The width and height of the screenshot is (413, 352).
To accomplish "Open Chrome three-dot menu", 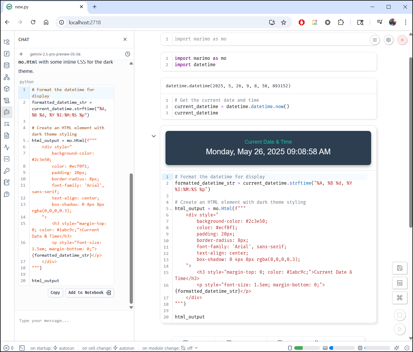I will [405, 22].
